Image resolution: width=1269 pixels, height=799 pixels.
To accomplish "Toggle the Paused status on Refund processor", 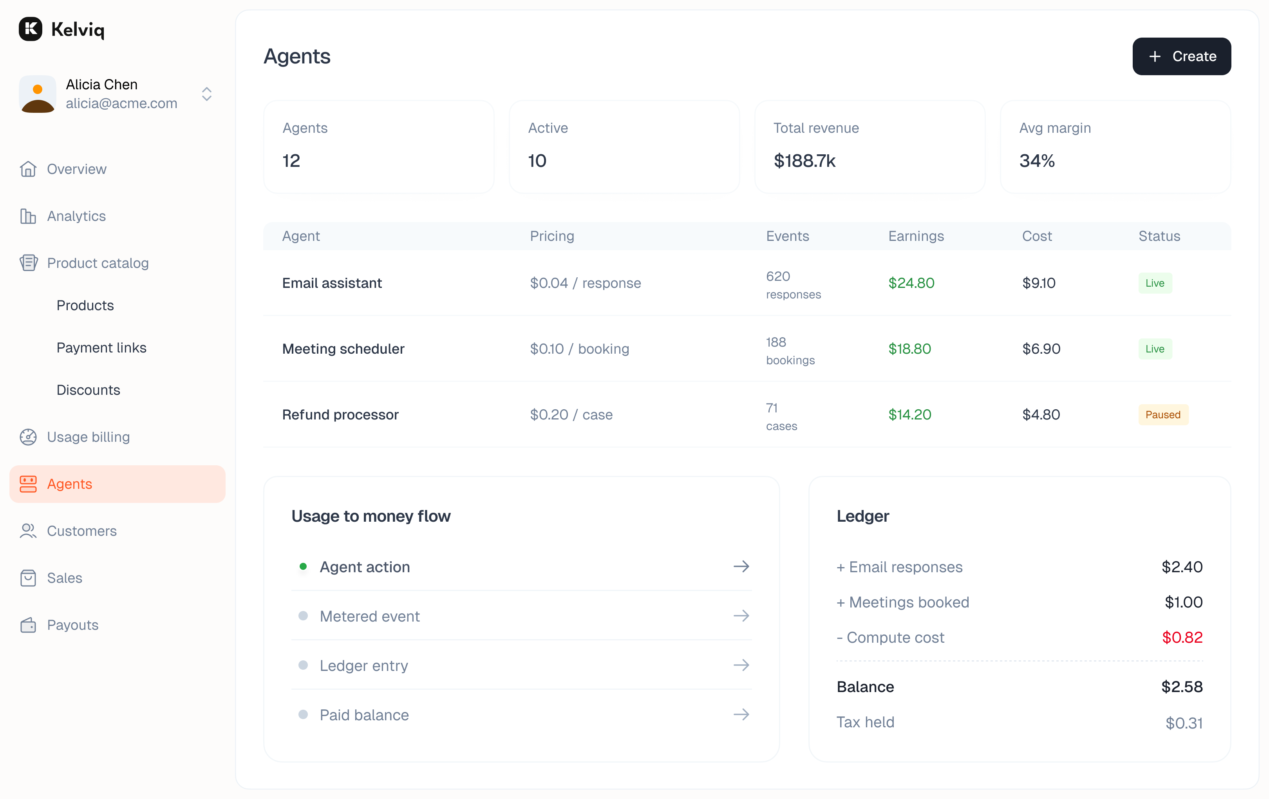I will (1162, 414).
